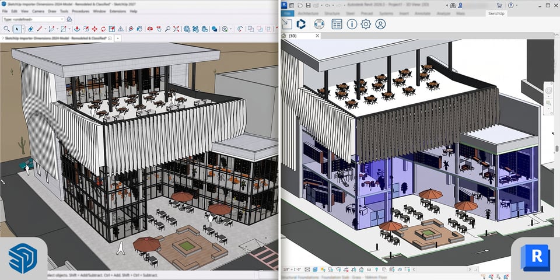Pick the Scale tool
The width and height of the screenshot is (560, 280).
click(x=112, y=29)
